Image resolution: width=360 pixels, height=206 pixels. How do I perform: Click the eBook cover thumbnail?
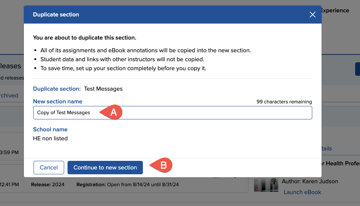click(x=266, y=185)
